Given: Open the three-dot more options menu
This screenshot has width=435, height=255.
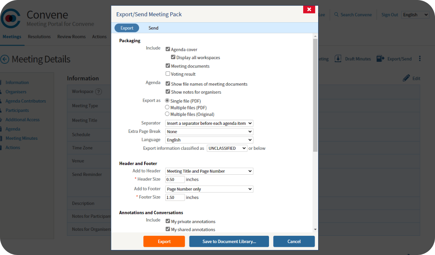Looking at the screenshot, I should [420, 59].
